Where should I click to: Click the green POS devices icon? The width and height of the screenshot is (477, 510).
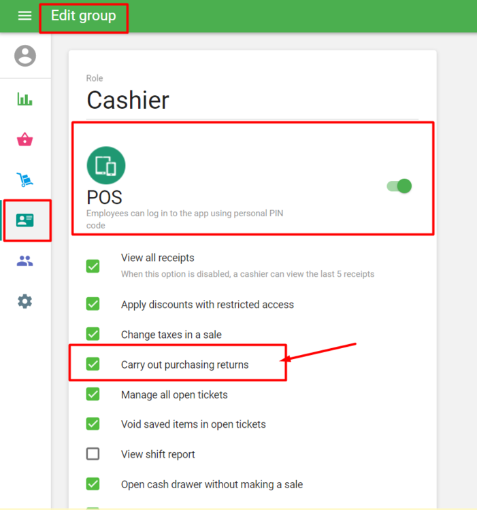pyautogui.click(x=106, y=165)
